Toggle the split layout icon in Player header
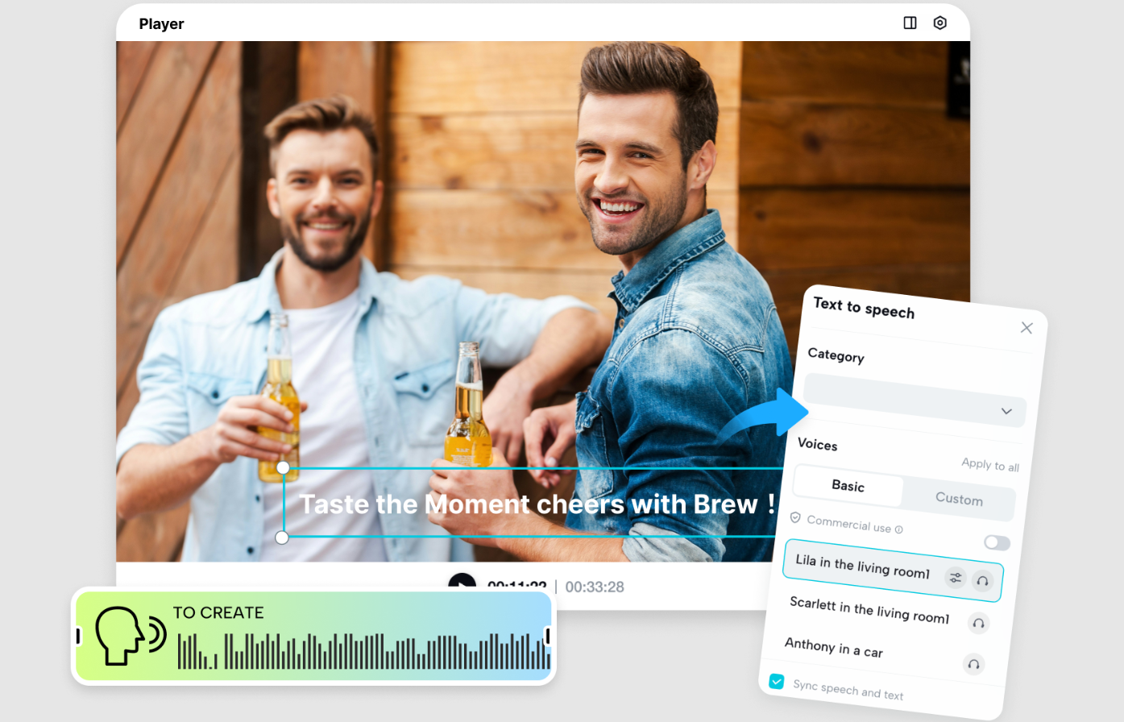The height and width of the screenshot is (722, 1124). (910, 23)
